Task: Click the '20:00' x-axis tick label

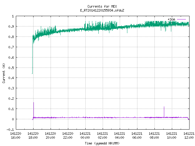Action: [x=50, y=137]
